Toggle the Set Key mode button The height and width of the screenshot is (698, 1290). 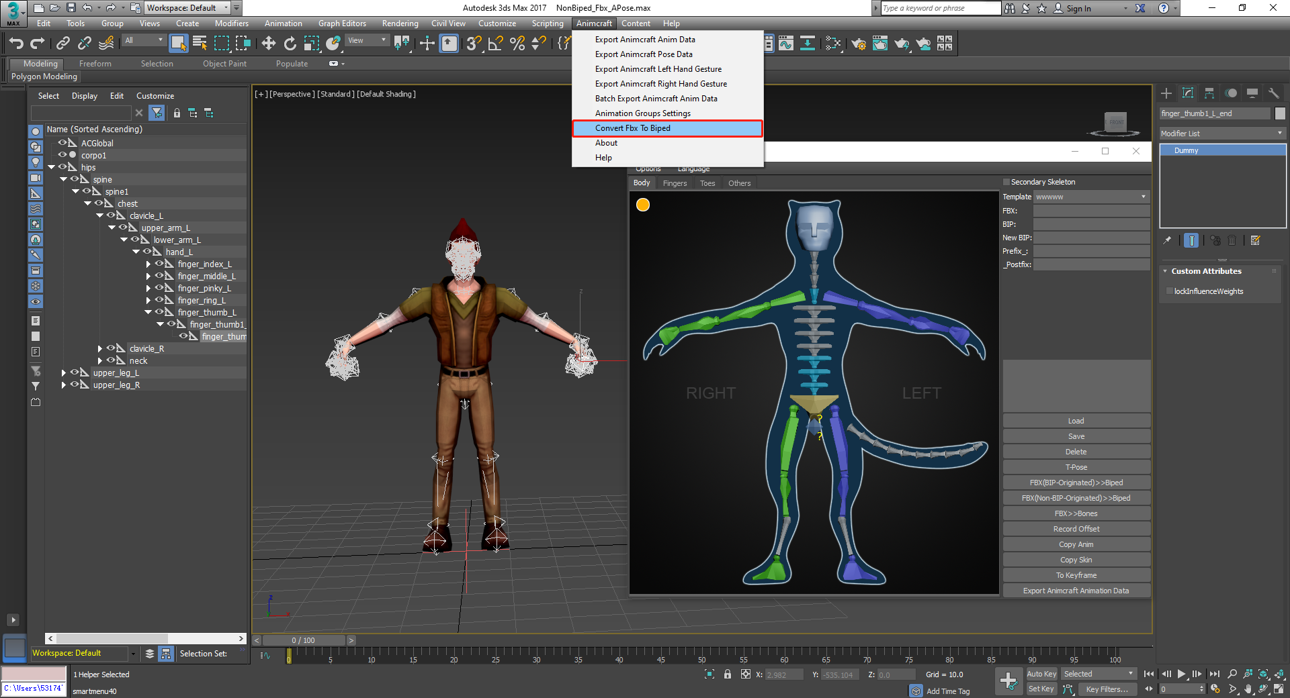(x=1041, y=689)
